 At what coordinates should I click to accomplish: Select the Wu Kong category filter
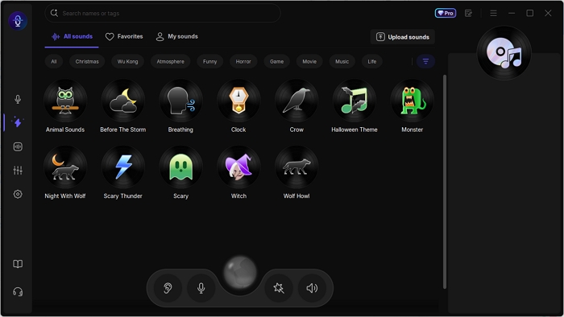pyautogui.click(x=127, y=61)
